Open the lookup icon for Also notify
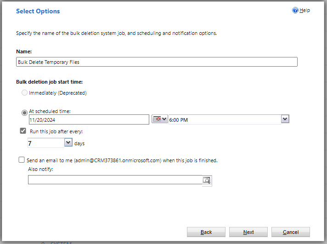The image size is (327, 244). pos(207,180)
